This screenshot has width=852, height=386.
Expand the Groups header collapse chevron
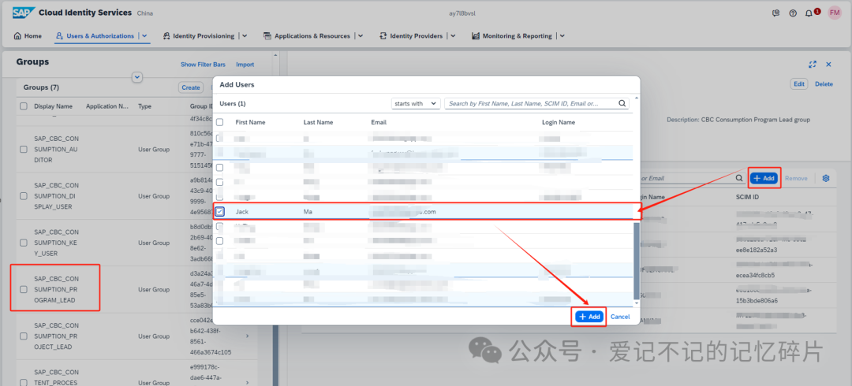137,78
